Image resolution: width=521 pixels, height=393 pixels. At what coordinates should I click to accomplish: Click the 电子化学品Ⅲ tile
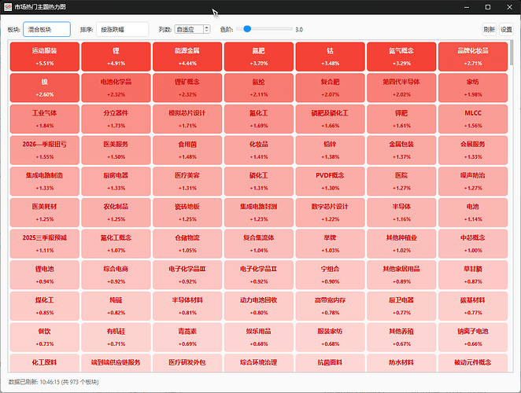point(187,275)
